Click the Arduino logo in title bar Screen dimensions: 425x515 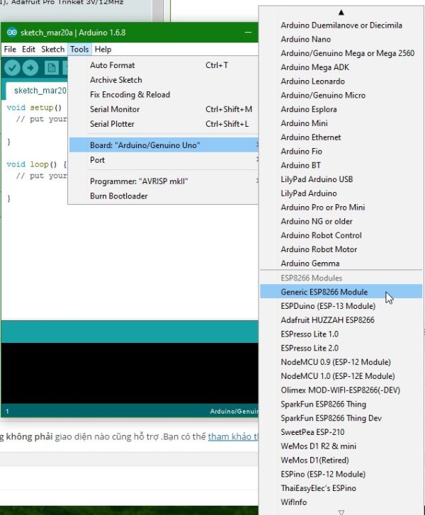(x=10, y=33)
